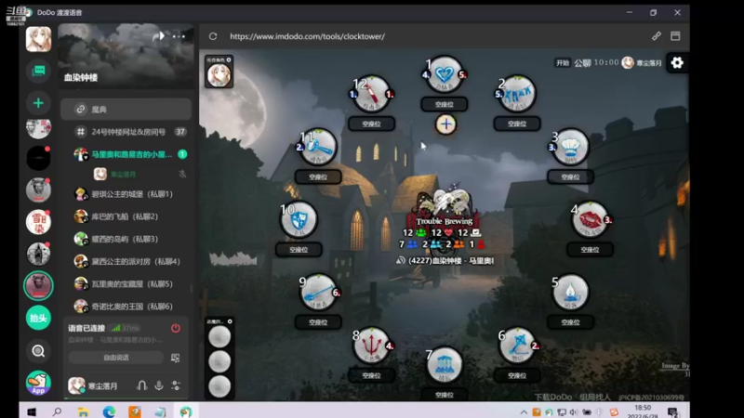Open File Explorer from taskbar

click(x=83, y=411)
